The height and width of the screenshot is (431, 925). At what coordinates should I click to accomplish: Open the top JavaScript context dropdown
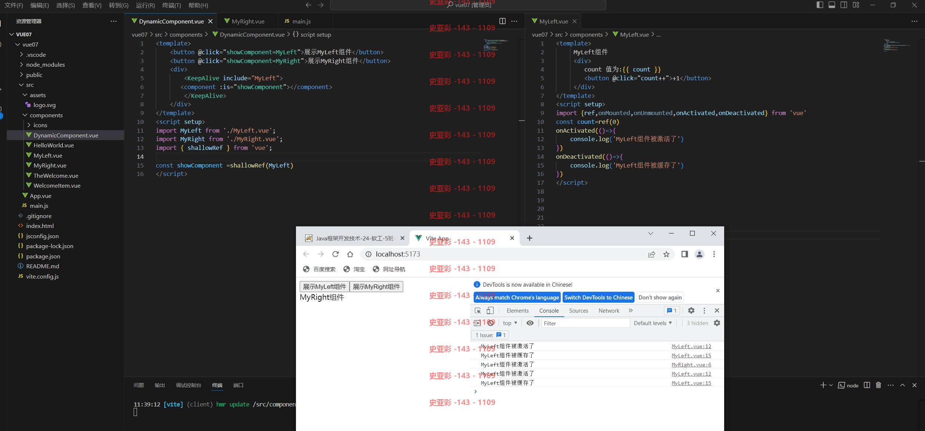point(510,323)
